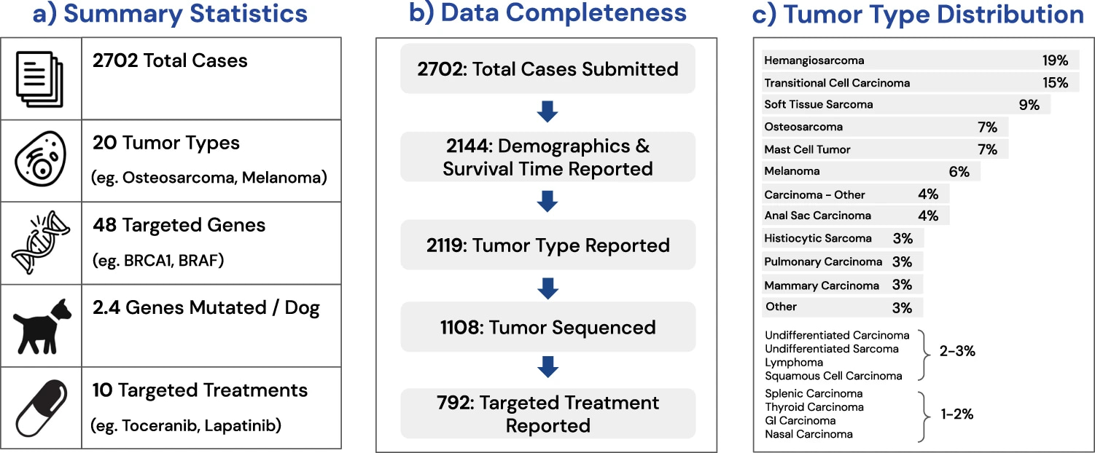The image size is (1095, 453).
Task: Click the arrow below Total Cases Submitted
Action: [547, 111]
